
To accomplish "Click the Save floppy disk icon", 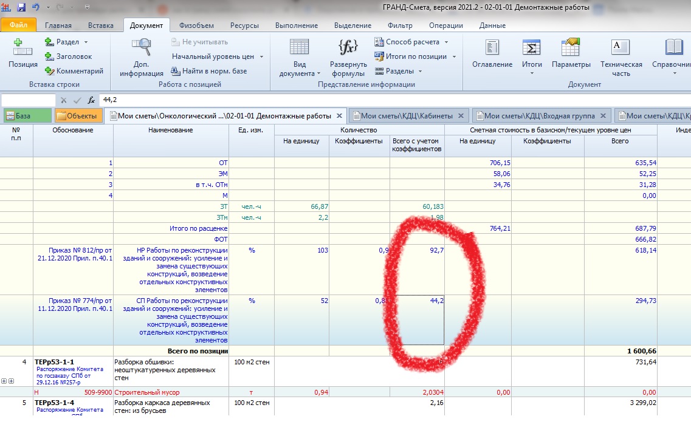I will point(21,7).
